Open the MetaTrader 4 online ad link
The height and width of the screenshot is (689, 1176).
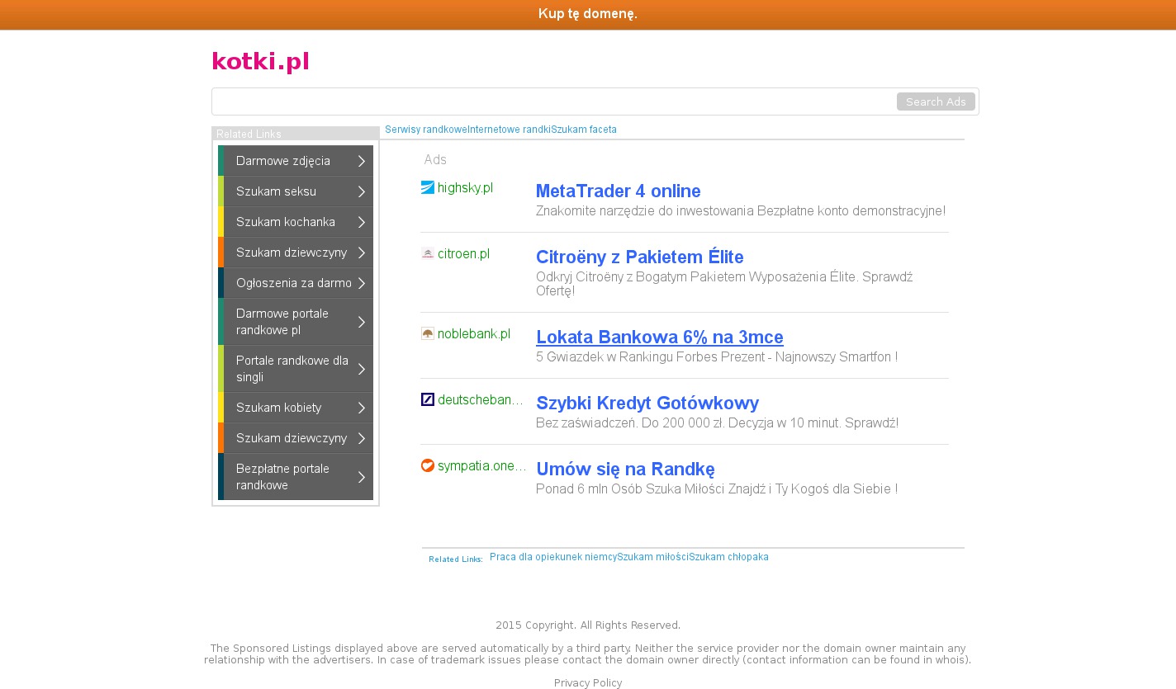pos(618,191)
